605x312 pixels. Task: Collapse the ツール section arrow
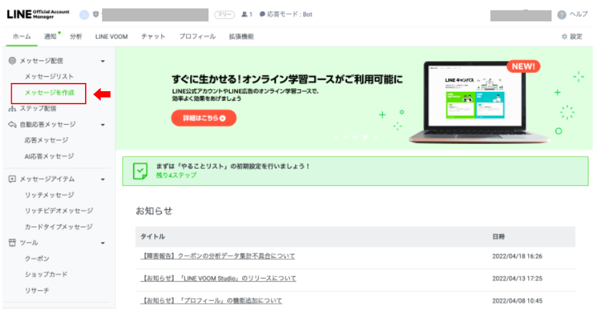(103, 243)
